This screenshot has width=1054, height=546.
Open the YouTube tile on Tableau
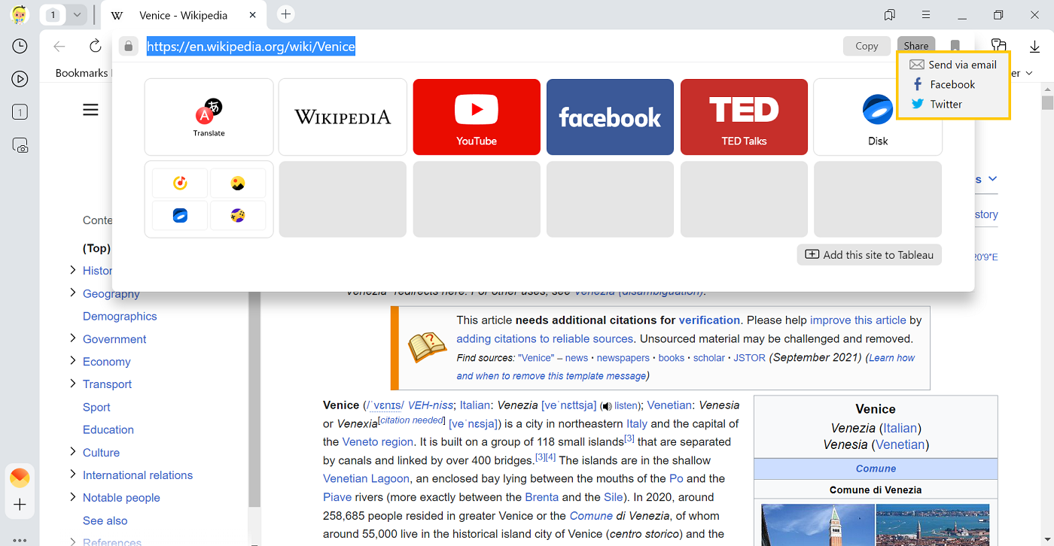tap(477, 117)
